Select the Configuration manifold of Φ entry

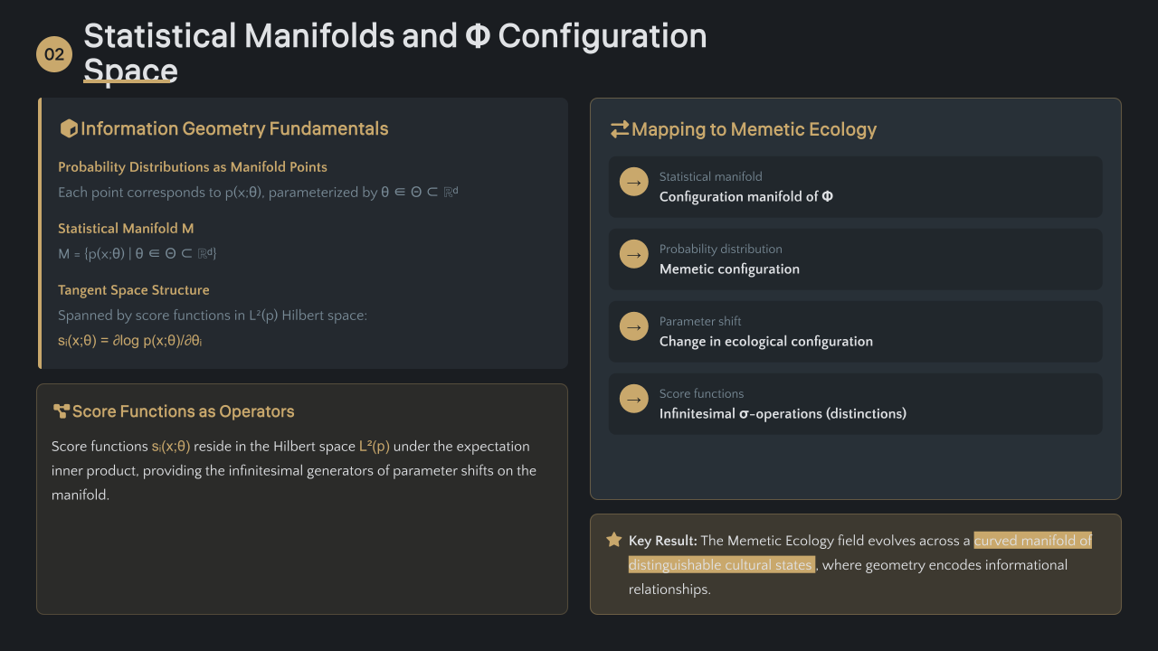pos(746,197)
